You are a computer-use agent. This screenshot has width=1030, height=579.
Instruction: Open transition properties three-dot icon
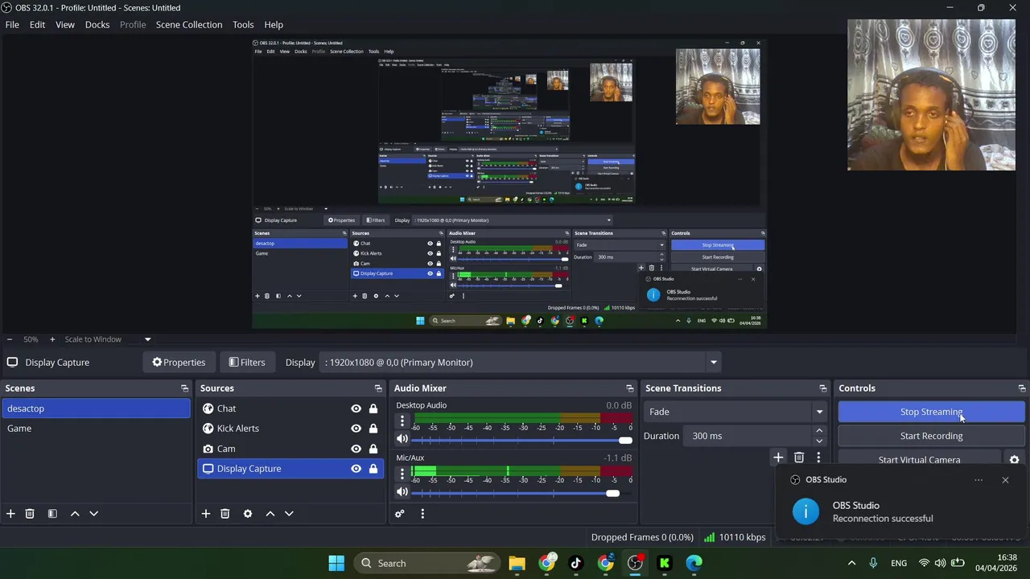[x=818, y=458]
